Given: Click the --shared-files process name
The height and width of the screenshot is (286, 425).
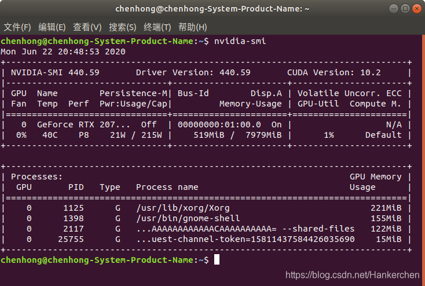Looking at the screenshot, I should [246, 229].
